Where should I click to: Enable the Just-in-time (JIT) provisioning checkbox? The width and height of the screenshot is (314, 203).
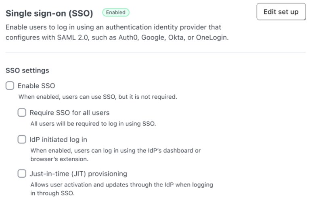22,174
